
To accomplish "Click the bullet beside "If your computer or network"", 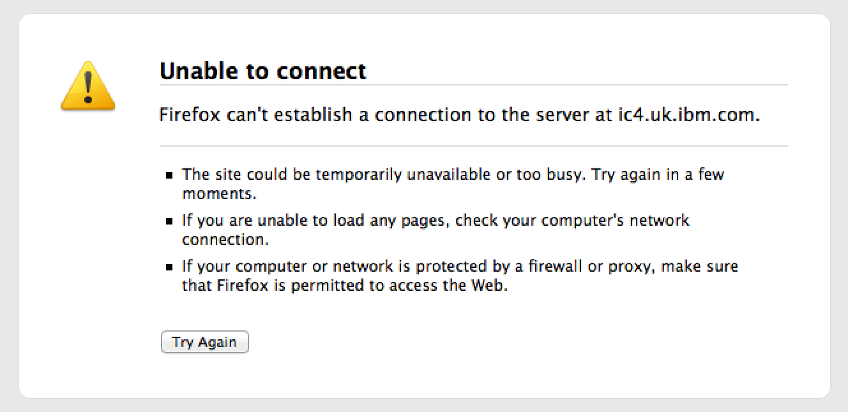I will click(169, 267).
